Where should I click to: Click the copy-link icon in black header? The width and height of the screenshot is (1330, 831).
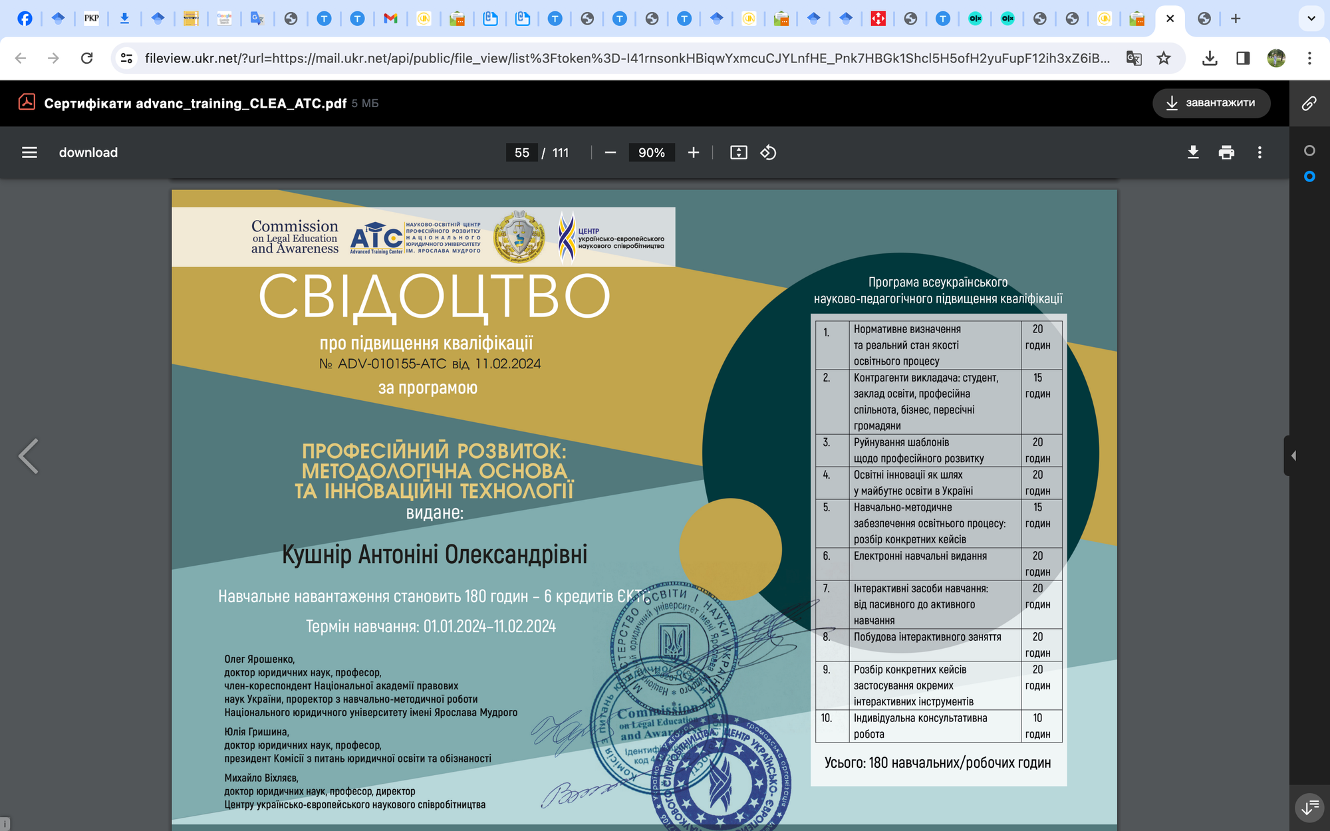coord(1309,103)
